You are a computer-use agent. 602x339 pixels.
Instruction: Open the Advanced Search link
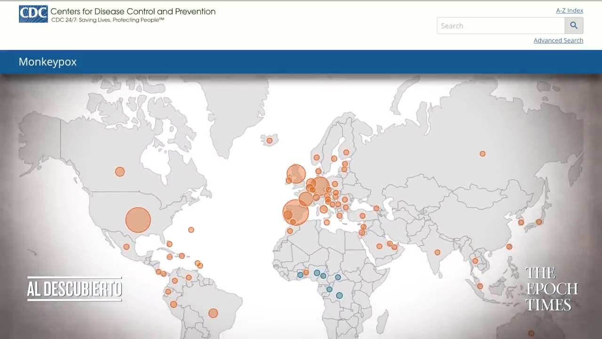coord(558,40)
